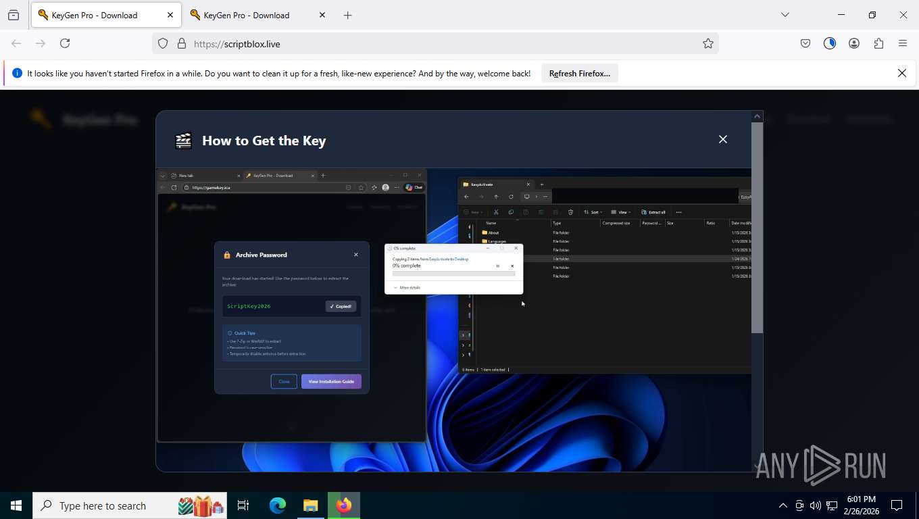This screenshot has width=919, height=519.
Task: Open Firefox application hamburger menu
Action: (x=903, y=43)
